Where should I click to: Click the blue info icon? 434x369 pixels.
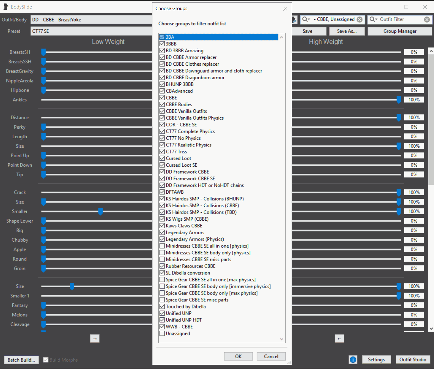(353, 359)
